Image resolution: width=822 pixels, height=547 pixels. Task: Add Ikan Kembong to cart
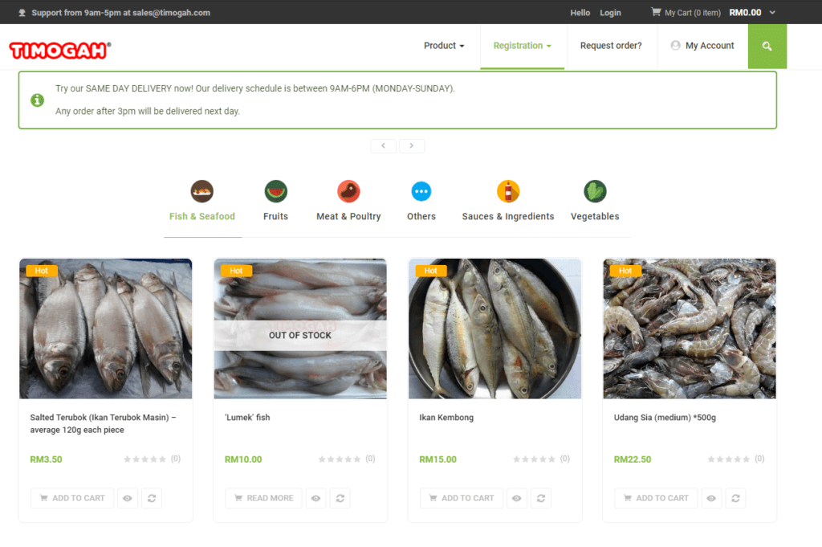click(x=462, y=498)
